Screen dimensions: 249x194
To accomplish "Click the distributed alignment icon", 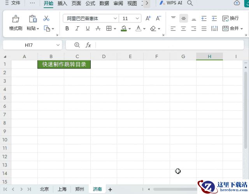I will (x=214, y=28).
